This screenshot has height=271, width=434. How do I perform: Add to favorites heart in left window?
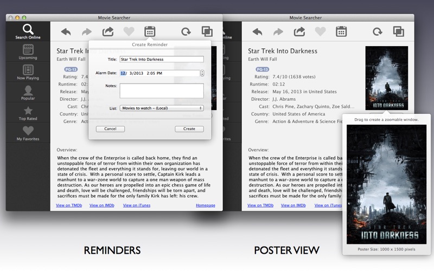pos(129,31)
